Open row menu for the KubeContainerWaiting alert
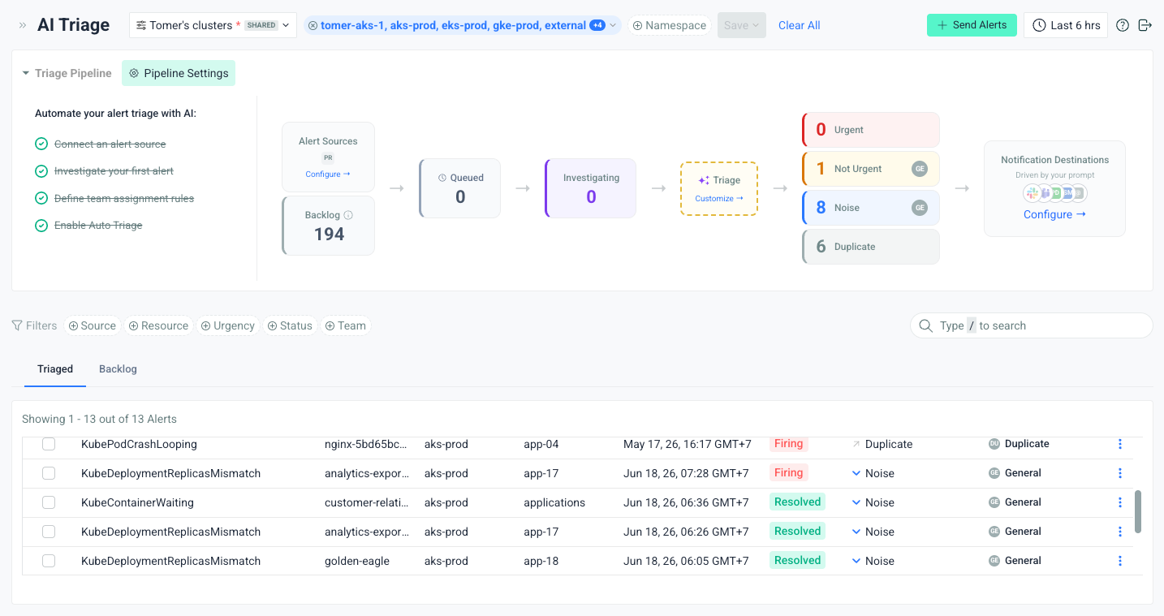1164x616 pixels. pyautogui.click(x=1120, y=502)
